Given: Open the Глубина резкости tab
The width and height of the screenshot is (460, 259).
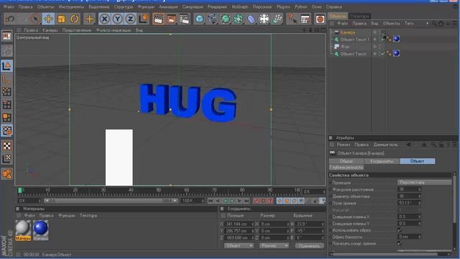Looking at the screenshot, I should [346, 168].
